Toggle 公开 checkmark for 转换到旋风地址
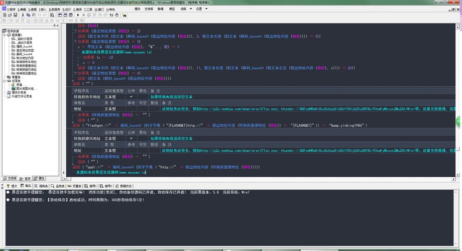Viewport: 462px width, 251px height. click(x=131, y=138)
